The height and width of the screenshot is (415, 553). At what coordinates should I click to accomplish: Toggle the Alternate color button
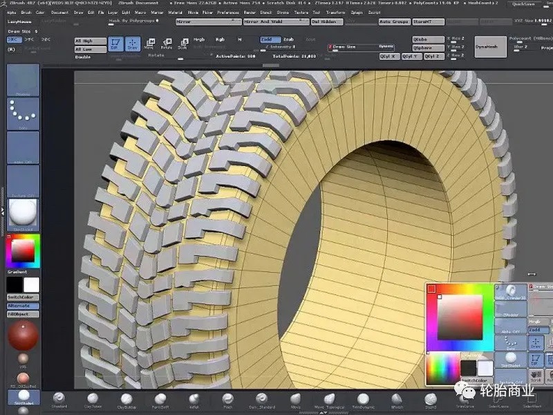(23, 306)
